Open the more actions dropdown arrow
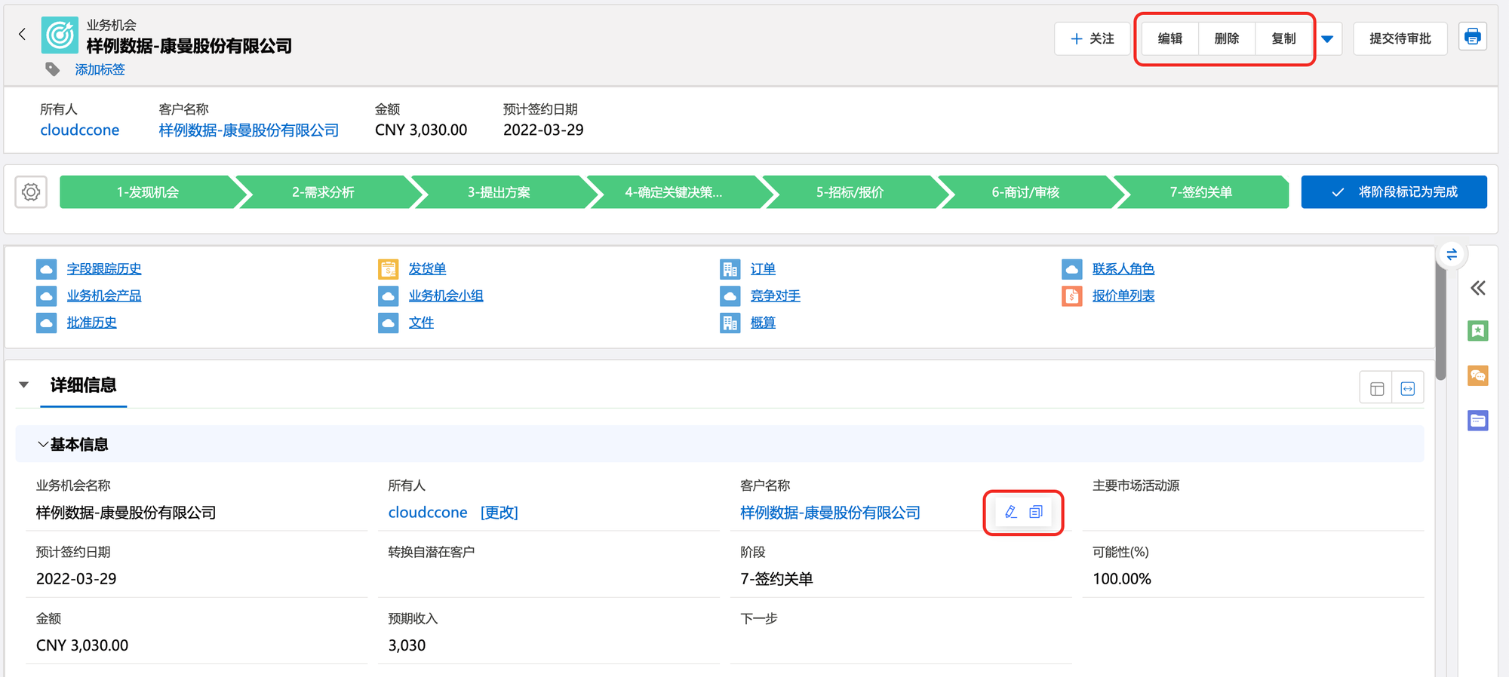 pos(1327,38)
